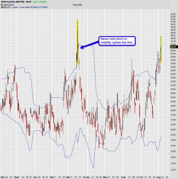
Task: Click the "Mar" month label on time axis
Action: tap(68, 177)
